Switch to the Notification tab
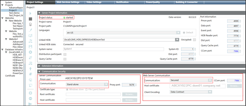Screen dimensions: 246x106 tap(130, 2)
